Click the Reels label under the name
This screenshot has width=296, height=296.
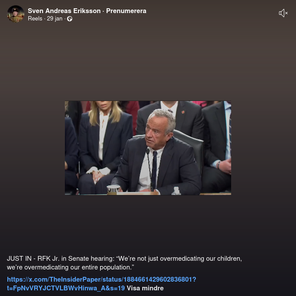[x=35, y=18]
